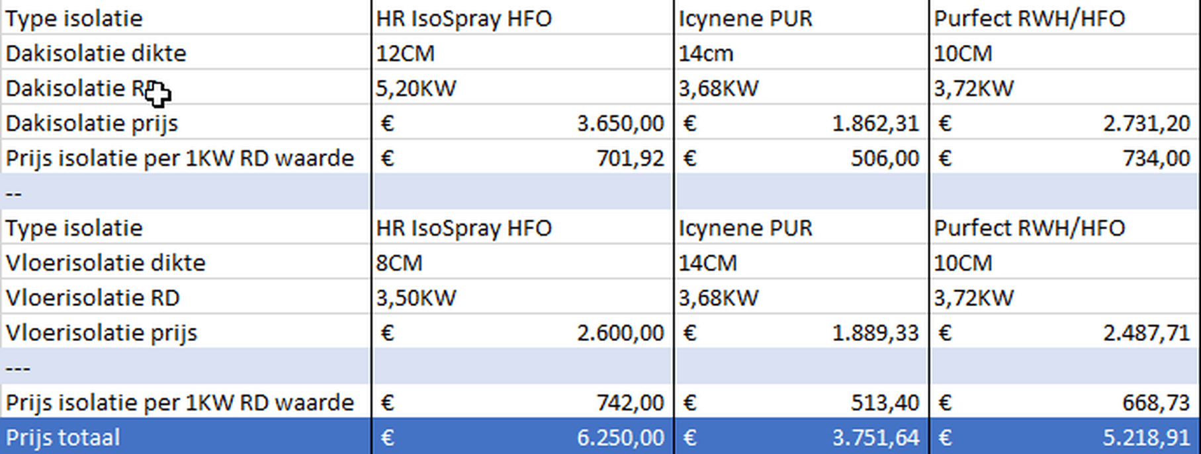Select the 701,92 per-KW price cell
The image size is (1201, 454).
(523, 158)
